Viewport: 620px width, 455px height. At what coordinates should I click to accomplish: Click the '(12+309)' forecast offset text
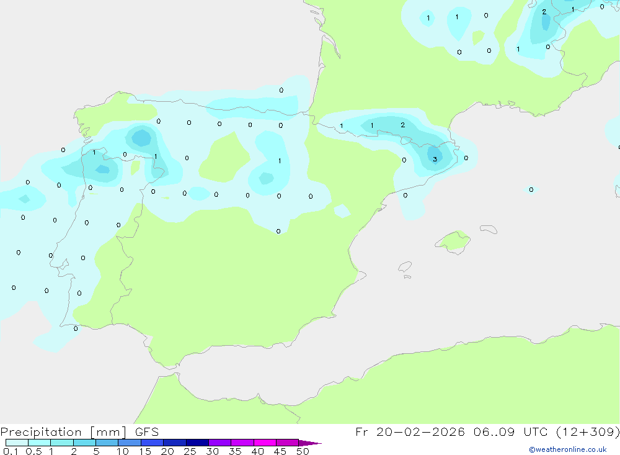[588, 432]
